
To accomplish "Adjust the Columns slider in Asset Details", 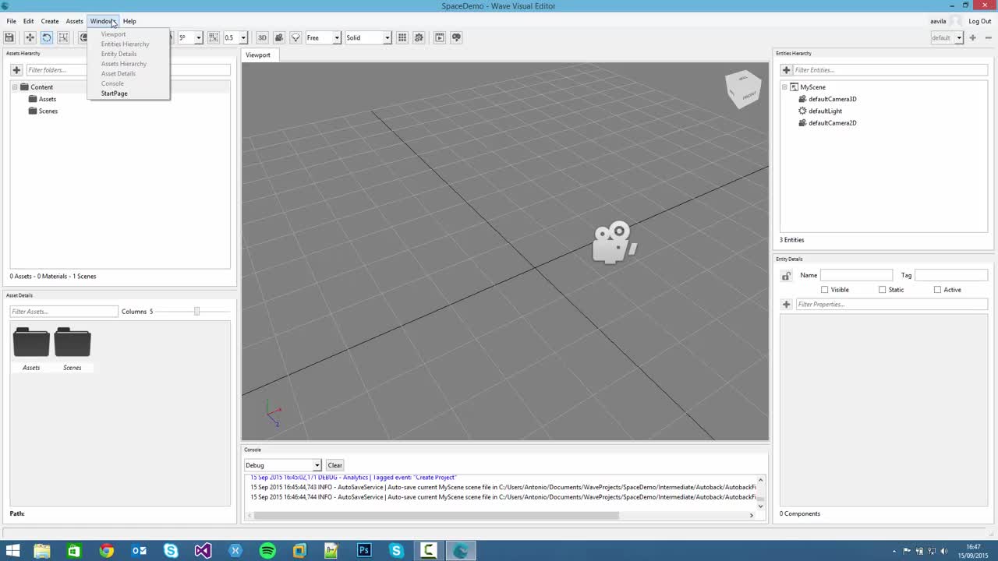I will click(x=196, y=312).
